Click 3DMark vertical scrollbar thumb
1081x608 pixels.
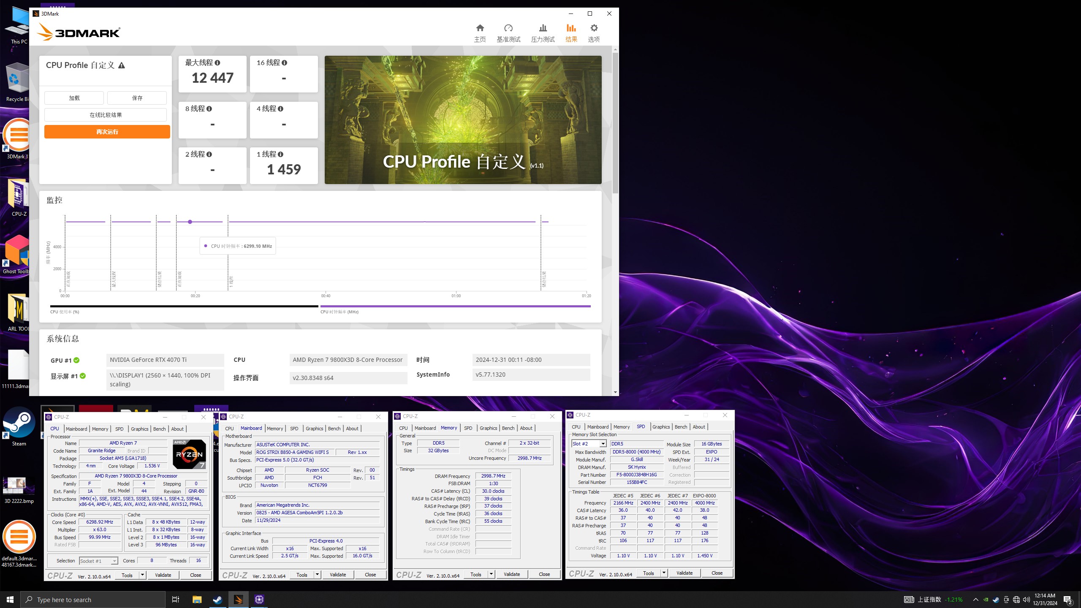615,123
